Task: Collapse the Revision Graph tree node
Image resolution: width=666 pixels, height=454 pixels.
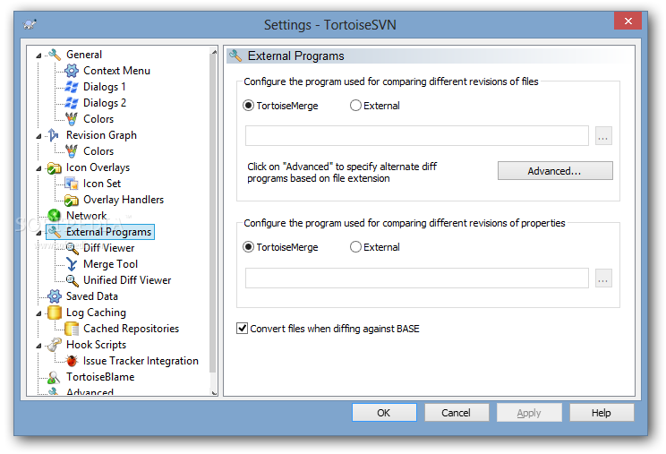Action: tap(38, 136)
